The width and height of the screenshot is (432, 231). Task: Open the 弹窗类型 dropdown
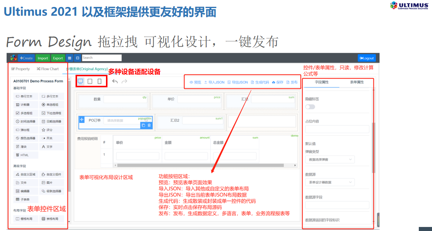(x=330, y=159)
